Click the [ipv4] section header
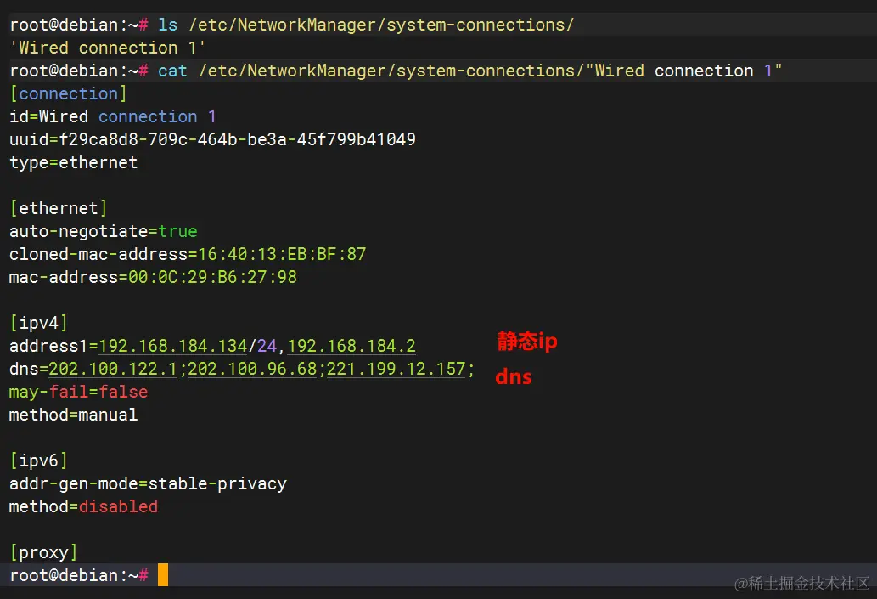 click(38, 323)
